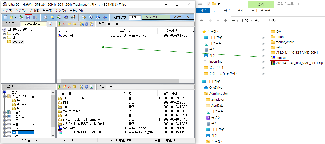
Task: Open the 파일(F) menu in UltraISO
Action: tap(7, 11)
